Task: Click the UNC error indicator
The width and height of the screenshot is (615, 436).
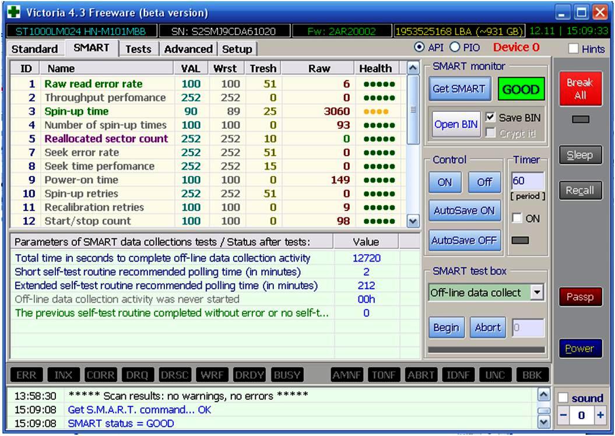Action: [x=495, y=375]
